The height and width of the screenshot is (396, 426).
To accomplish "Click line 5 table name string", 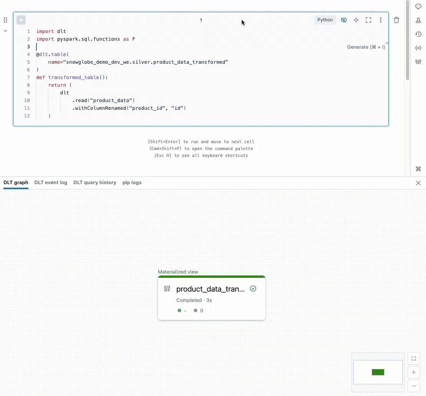I will [x=145, y=62].
